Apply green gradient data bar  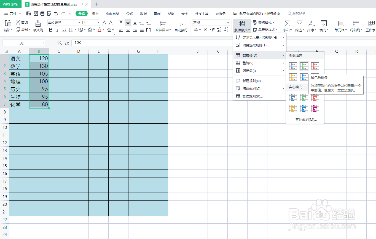pos(304,66)
